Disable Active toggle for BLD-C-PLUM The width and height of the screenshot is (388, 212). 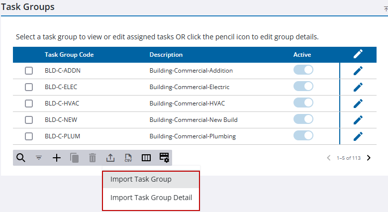pyautogui.click(x=303, y=135)
